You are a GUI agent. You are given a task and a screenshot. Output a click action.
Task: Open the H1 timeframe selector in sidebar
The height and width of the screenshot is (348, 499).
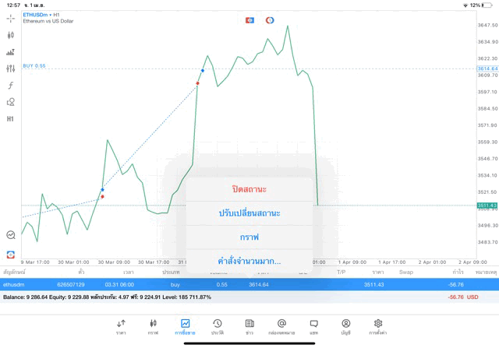[x=11, y=119]
